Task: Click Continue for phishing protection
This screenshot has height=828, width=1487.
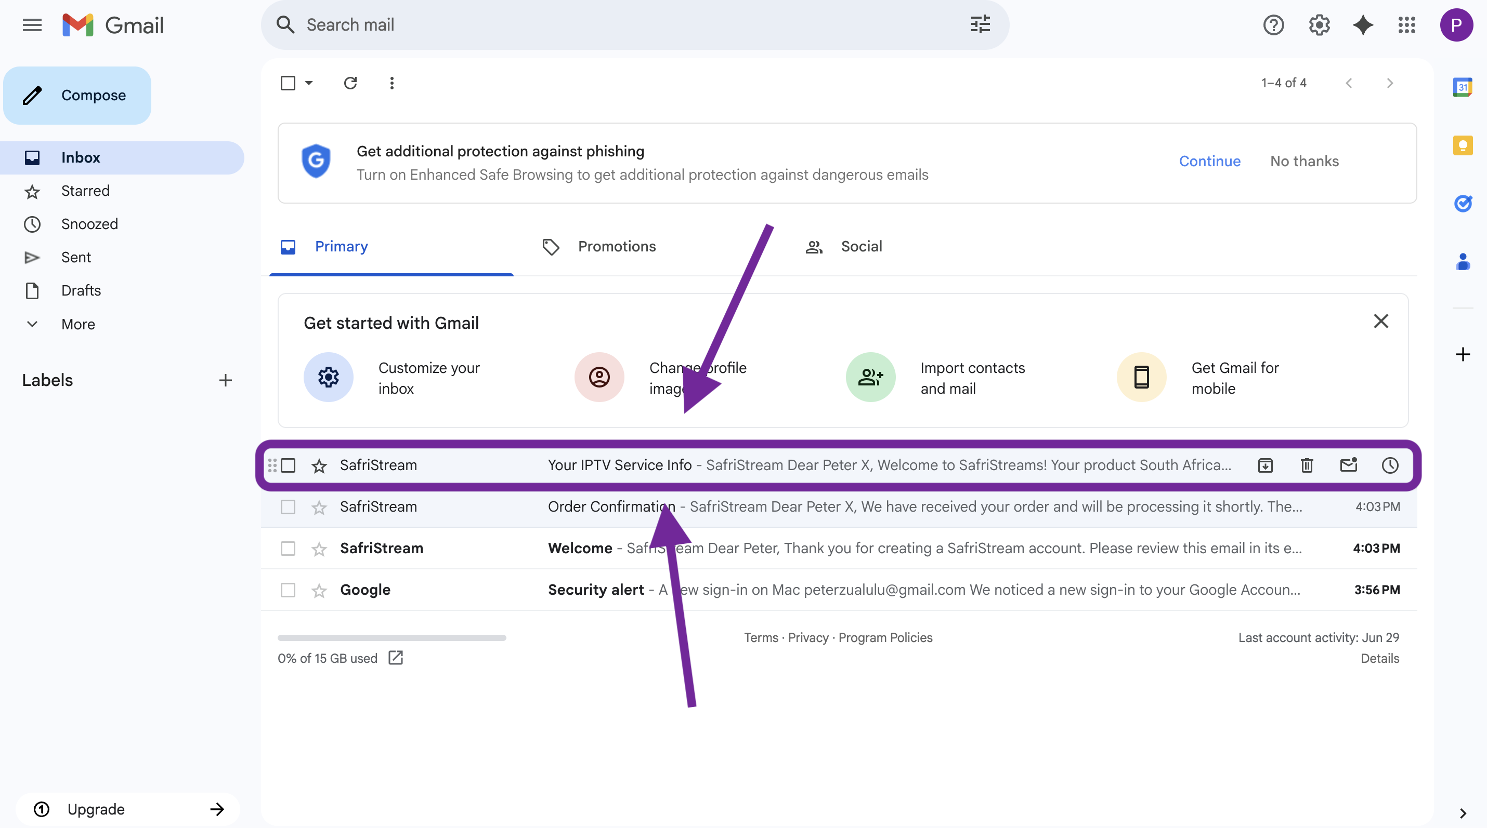Action: click(1209, 162)
